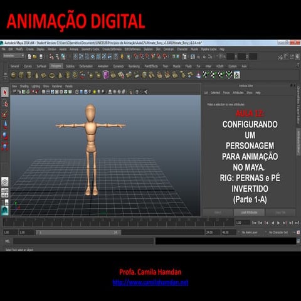Click the playback range slider bar
Screen dimensions: 301x301
click(x=78, y=232)
